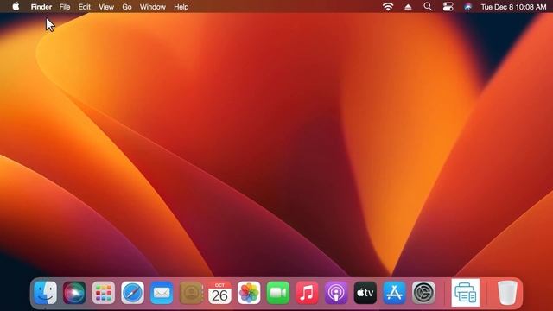Launch Photos app from the Dock

click(x=249, y=293)
